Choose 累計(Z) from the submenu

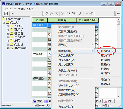[108, 84]
